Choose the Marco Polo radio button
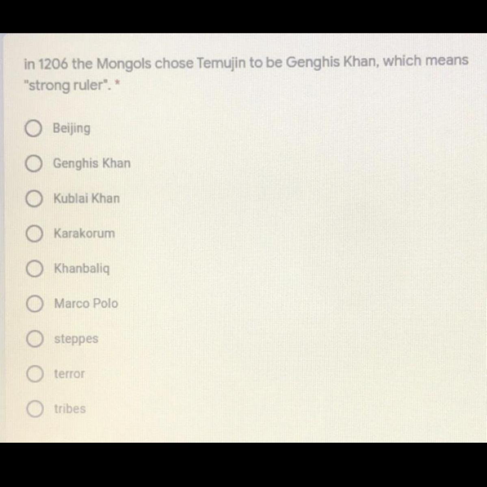This screenshot has width=487, height=487. [35, 304]
